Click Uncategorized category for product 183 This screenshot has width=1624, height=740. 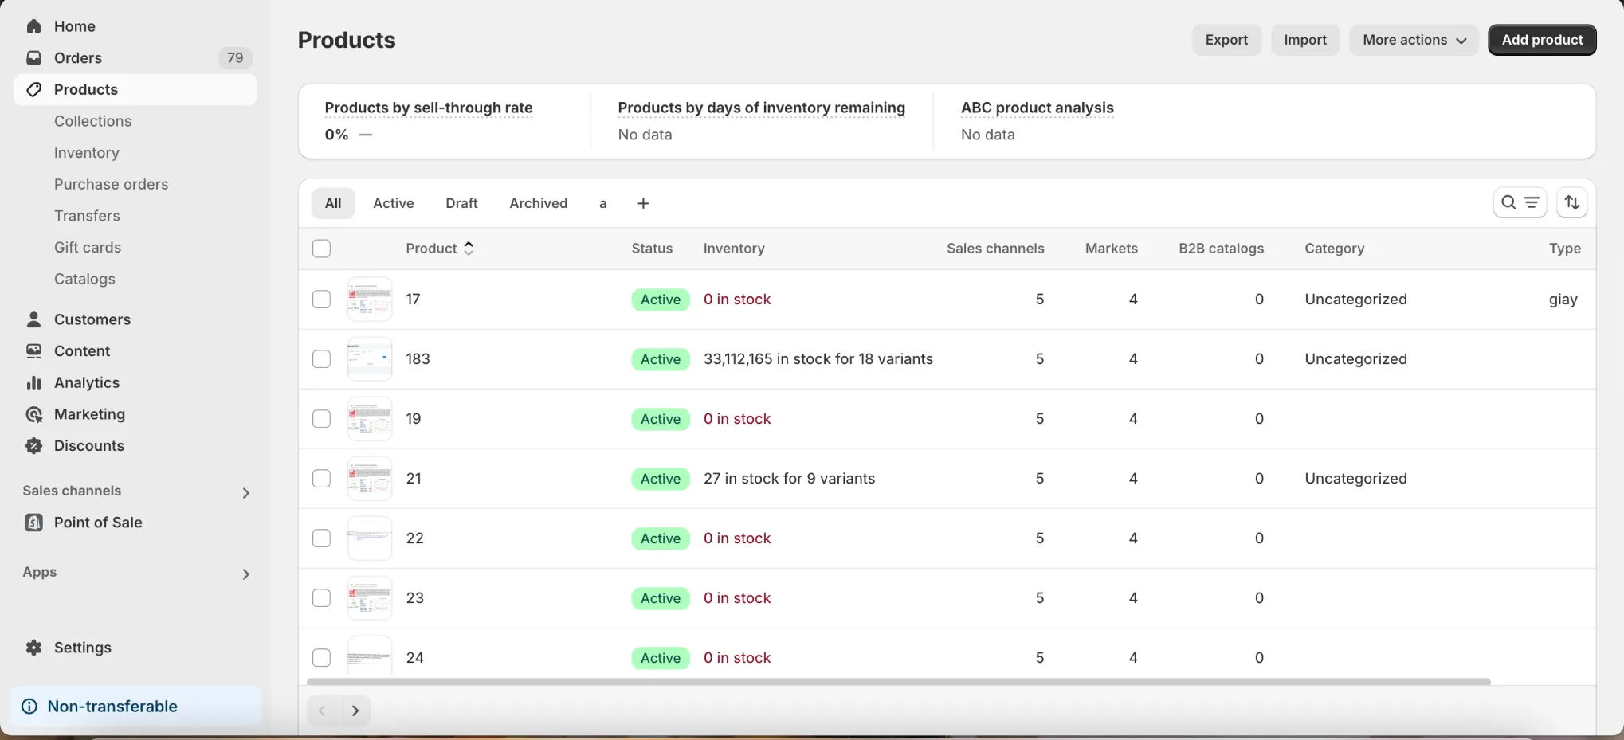(1356, 359)
